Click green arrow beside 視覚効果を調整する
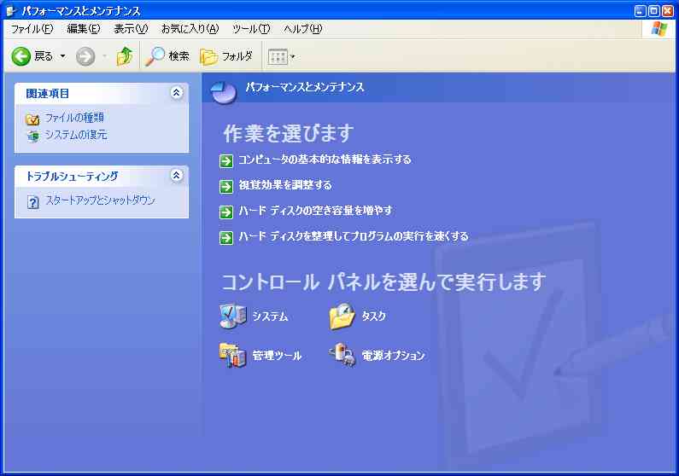The width and height of the screenshot is (679, 476). 226,187
